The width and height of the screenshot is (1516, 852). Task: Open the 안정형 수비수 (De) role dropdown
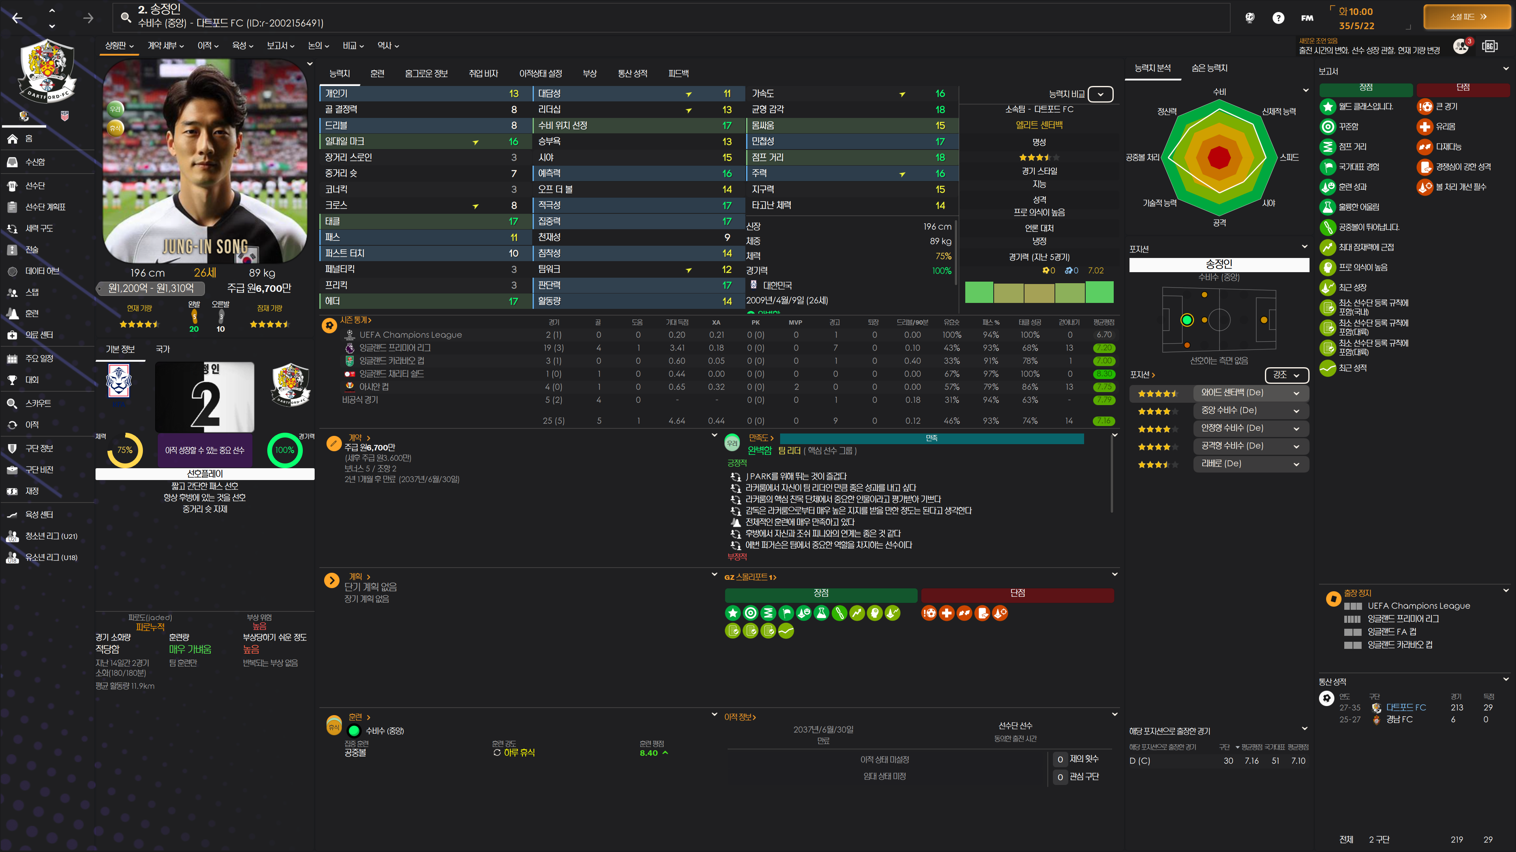tap(1251, 428)
